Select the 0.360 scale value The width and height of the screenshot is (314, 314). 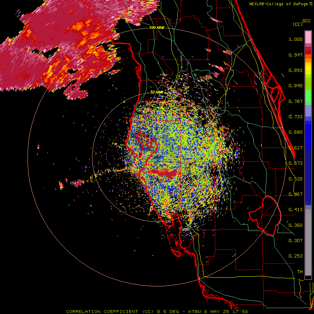(x=296, y=225)
